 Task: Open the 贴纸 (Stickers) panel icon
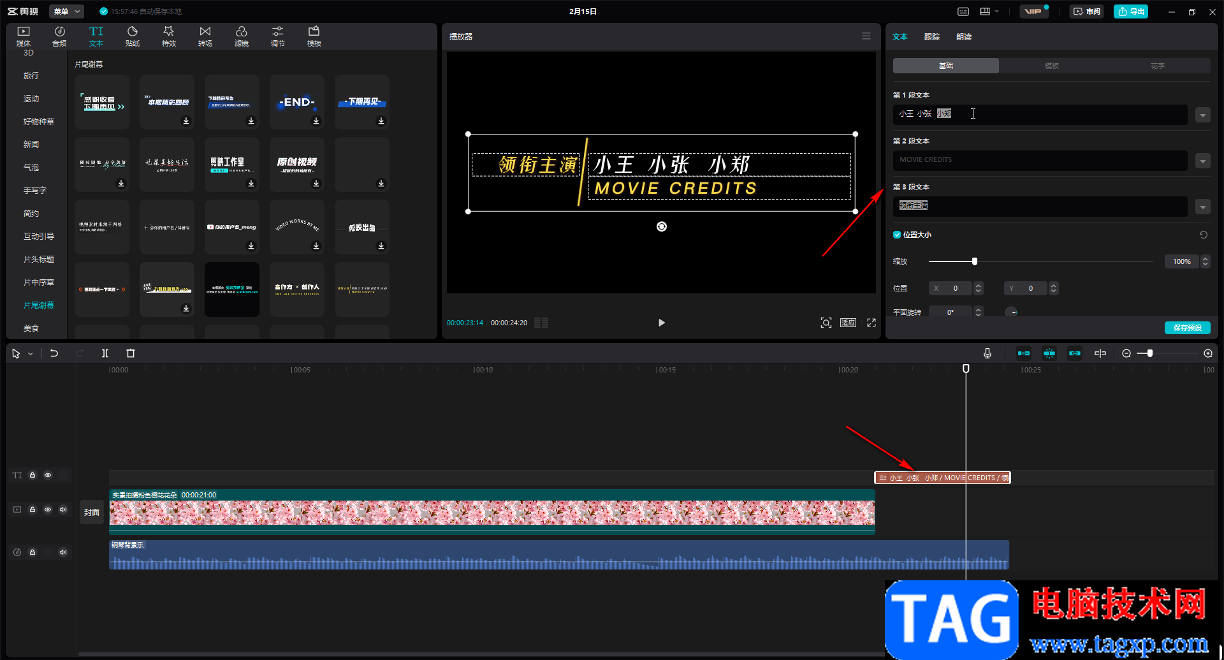click(x=133, y=36)
